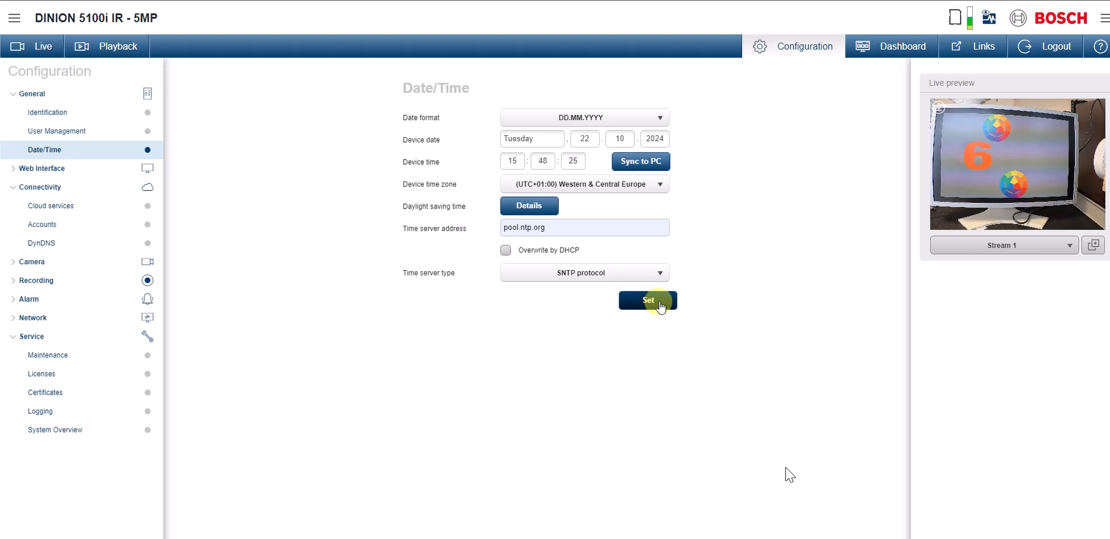Click the Camera section camera icon

click(147, 262)
